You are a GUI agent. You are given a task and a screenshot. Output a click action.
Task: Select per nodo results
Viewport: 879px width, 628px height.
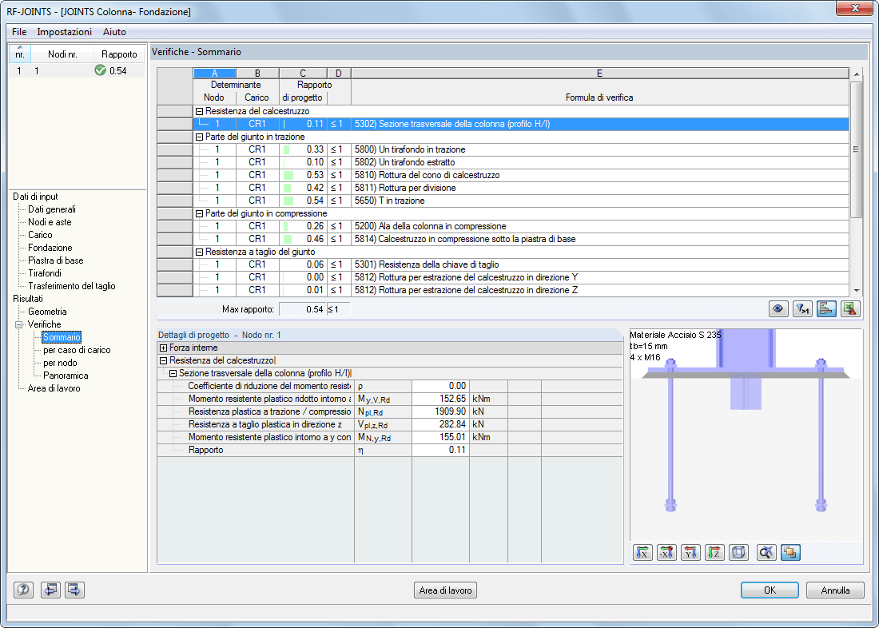coord(60,363)
